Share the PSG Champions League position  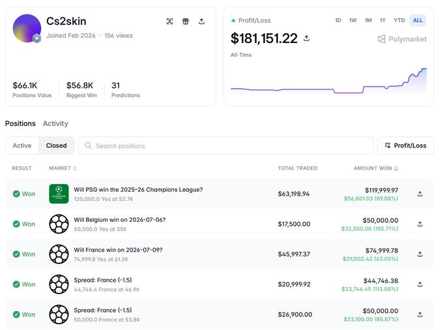[420, 194]
